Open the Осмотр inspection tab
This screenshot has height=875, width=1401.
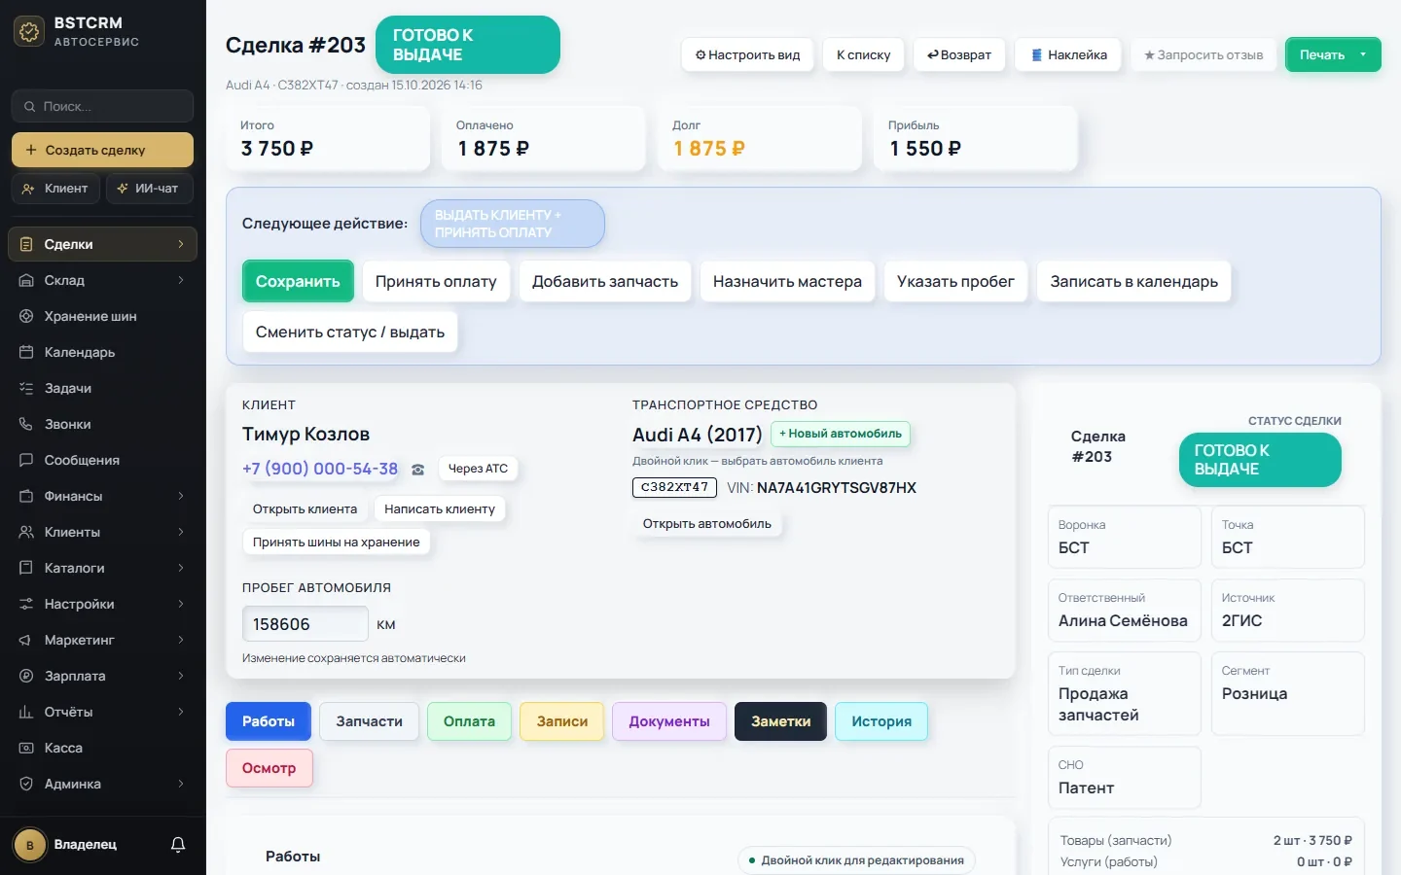tap(269, 768)
